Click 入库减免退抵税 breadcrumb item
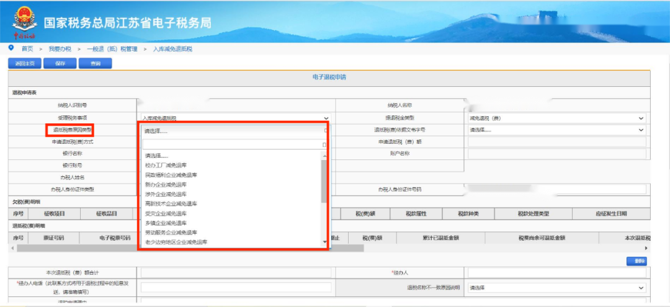670x307 pixels. click(x=172, y=49)
